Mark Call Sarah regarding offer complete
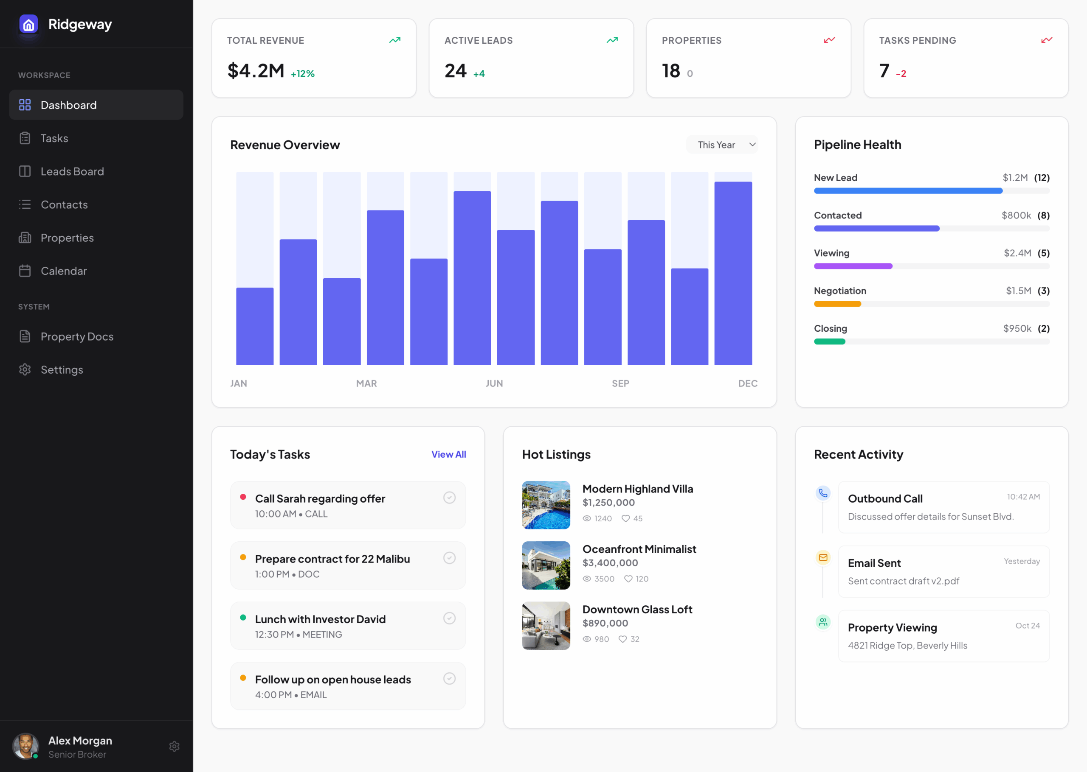Viewport: 1087px width, 772px height. 449,498
